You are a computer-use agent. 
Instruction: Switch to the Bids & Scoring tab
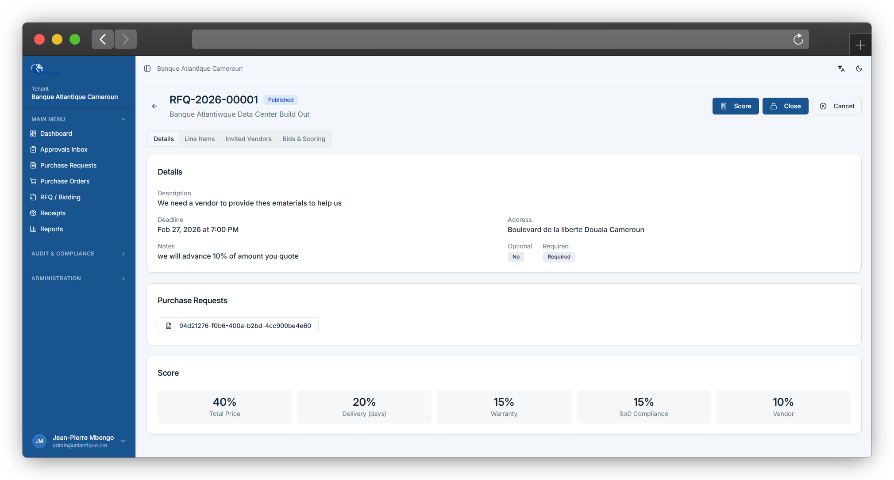click(x=304, y=138)
